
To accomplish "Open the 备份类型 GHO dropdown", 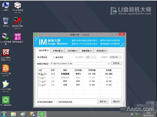I will point(91,57).
